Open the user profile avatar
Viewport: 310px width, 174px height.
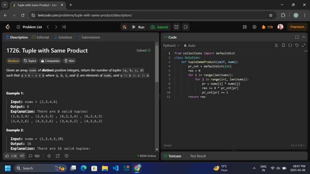(280, 27)
